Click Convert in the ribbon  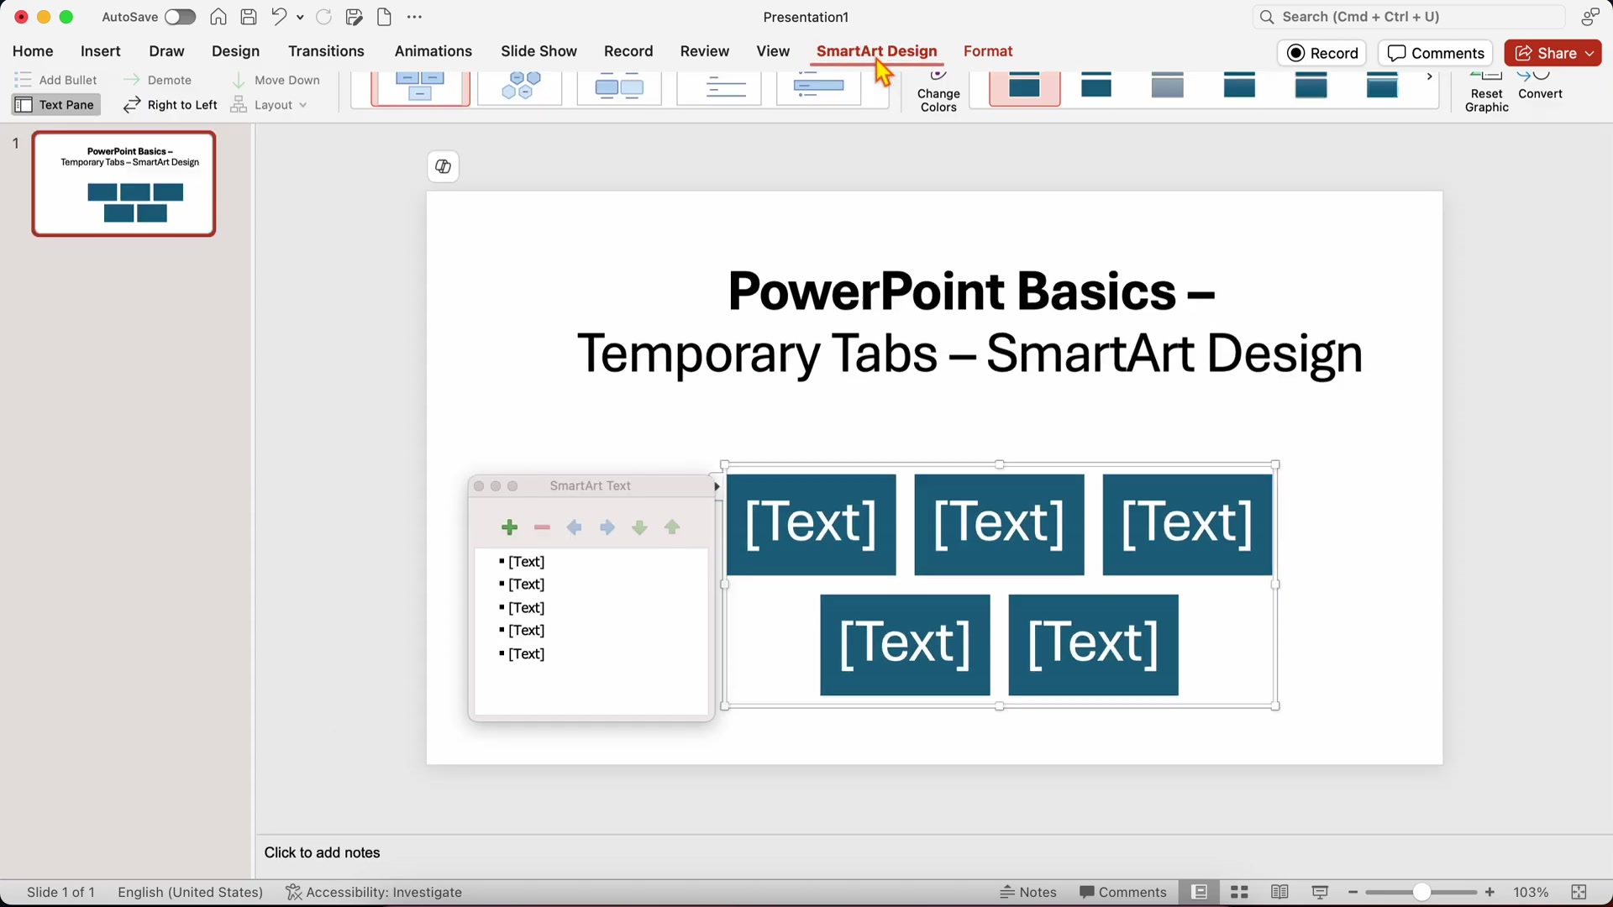coord(1540,87)
